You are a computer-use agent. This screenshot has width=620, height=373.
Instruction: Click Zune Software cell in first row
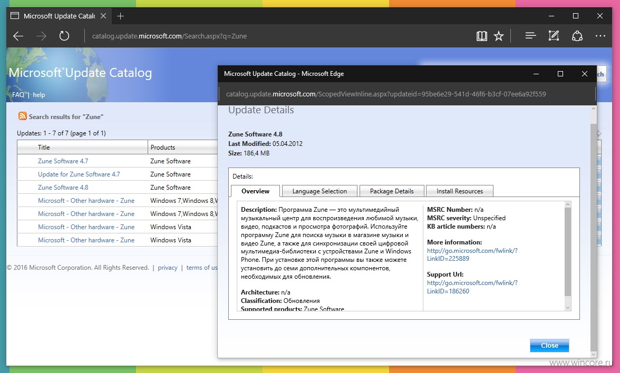click(x=170, y=161)
